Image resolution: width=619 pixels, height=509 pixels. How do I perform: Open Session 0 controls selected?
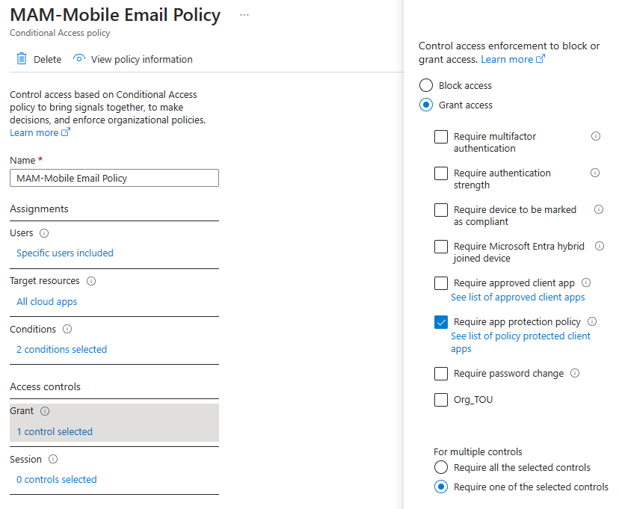(x=57, y=479)
